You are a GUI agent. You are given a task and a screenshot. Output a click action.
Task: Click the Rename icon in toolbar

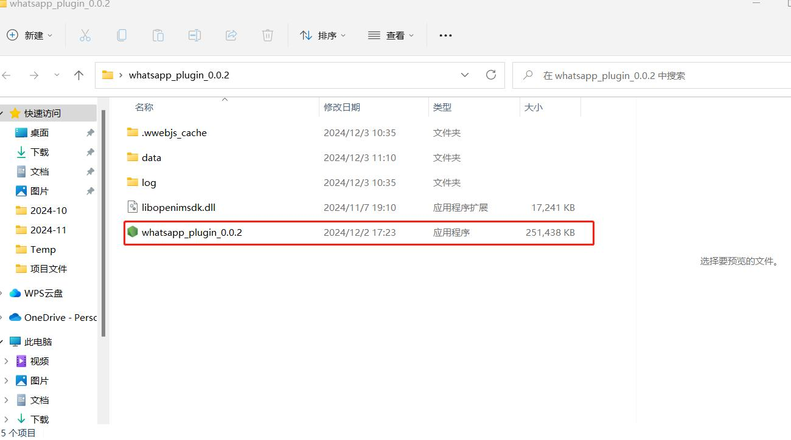pyautogui.click(x=195, y=35)
